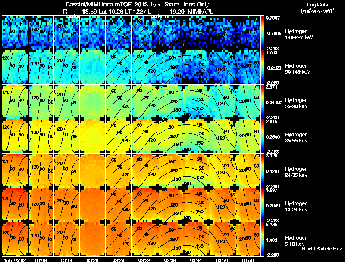Click the 2013-155 date in the title
The height and width of the screenshot is (262, 345).
147,4
